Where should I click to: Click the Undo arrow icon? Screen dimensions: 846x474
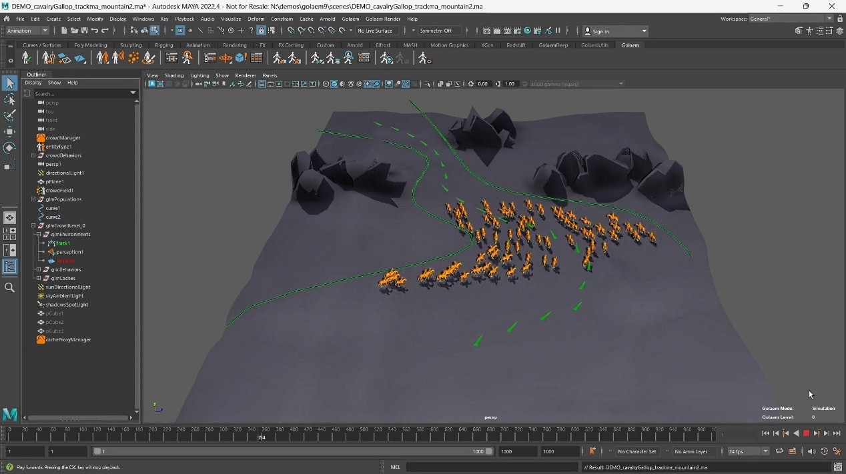click(95, 31)
